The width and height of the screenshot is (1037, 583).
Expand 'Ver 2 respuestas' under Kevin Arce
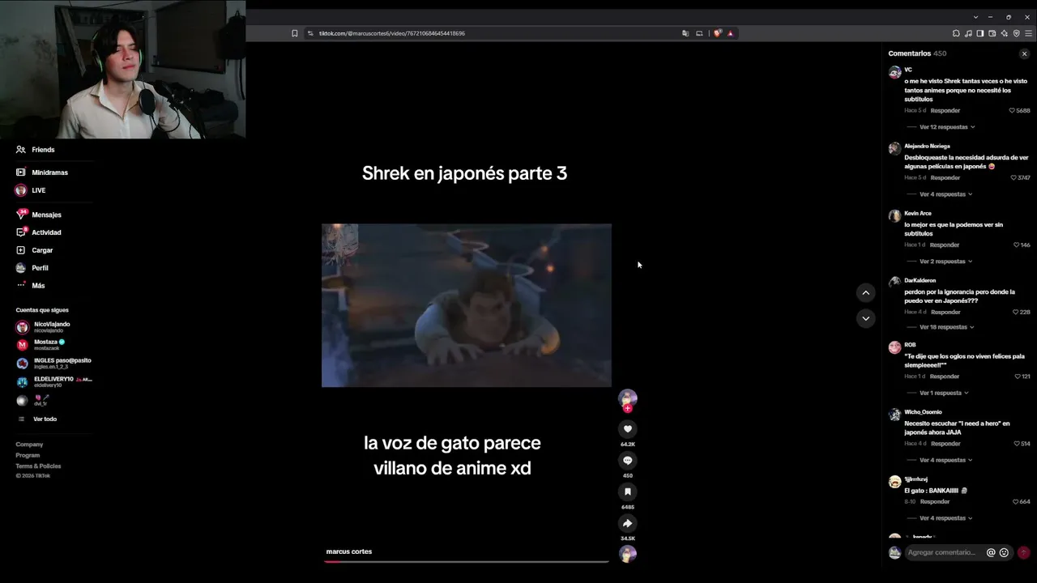point(946,262)
